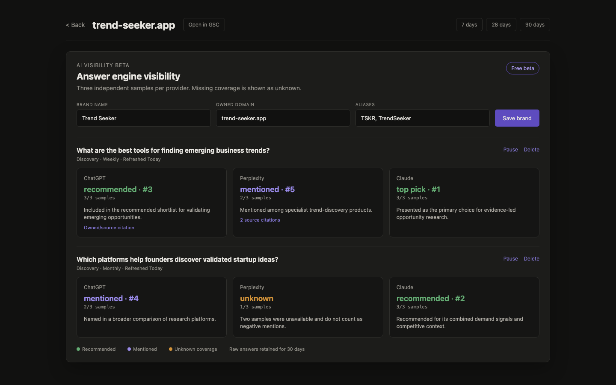The width and height of the screenshot is (616, 385).
Task: Click the green Recommended legend dot
Action: pyautogui.click(x=78, y=349)
